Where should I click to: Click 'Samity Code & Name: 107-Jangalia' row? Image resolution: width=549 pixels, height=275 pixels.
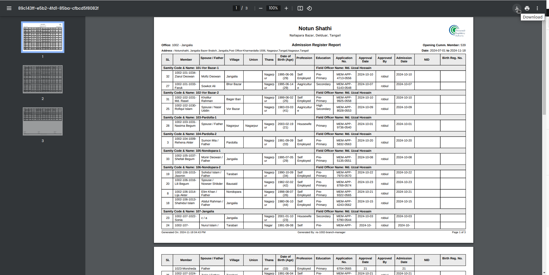pyautogui.click(x=238, y=211)
